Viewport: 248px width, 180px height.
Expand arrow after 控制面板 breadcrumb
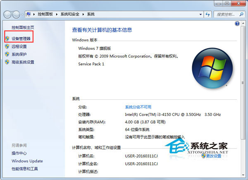(57, 14)
